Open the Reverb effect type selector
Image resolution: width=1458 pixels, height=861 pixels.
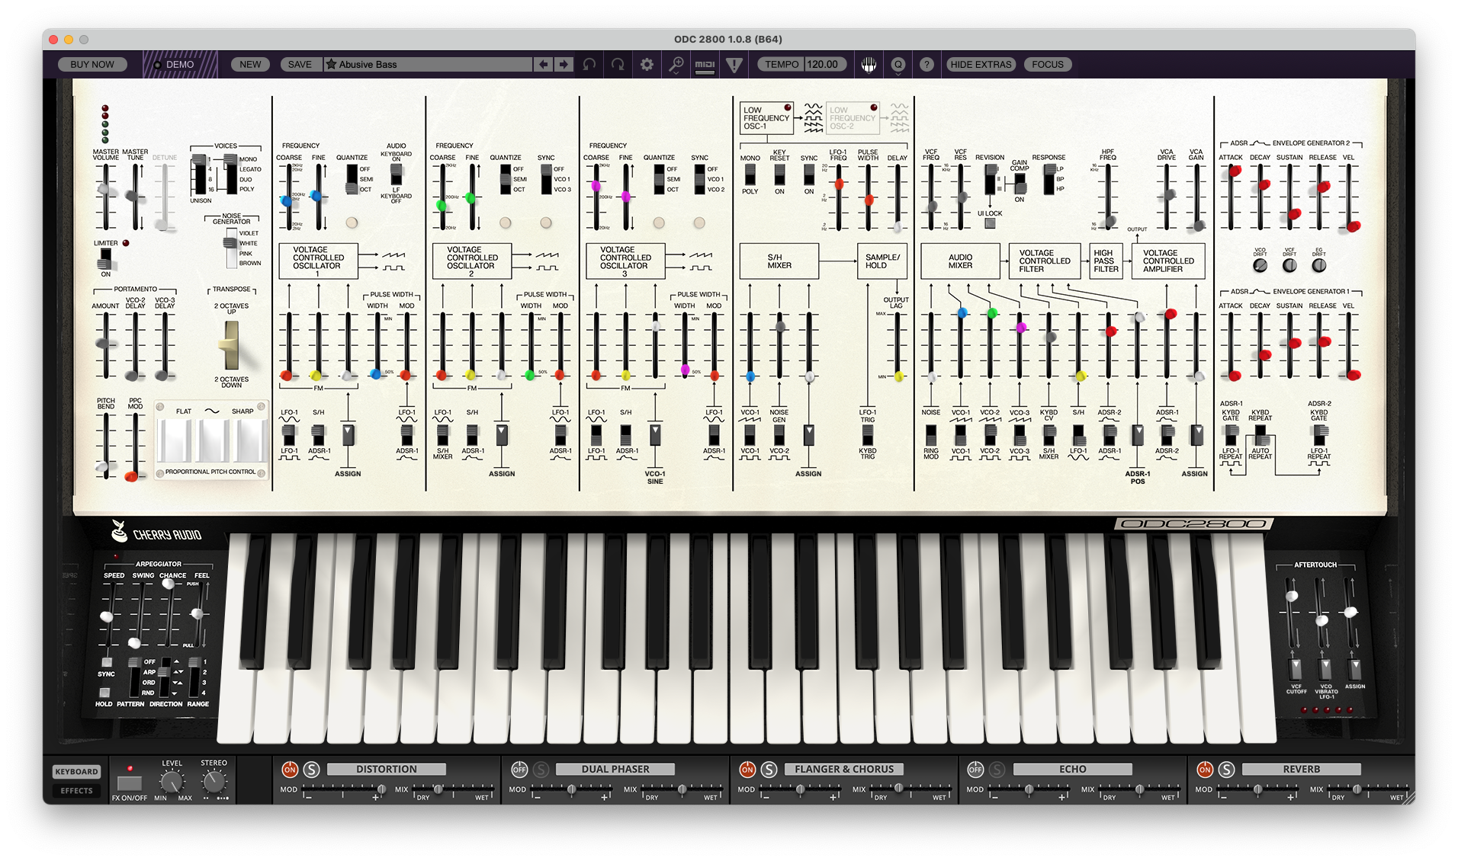pos(1301,770)
